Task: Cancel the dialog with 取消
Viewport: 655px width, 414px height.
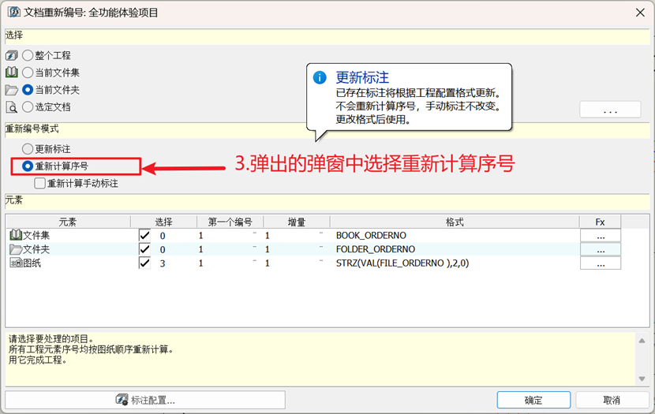Action: [612, 400]
